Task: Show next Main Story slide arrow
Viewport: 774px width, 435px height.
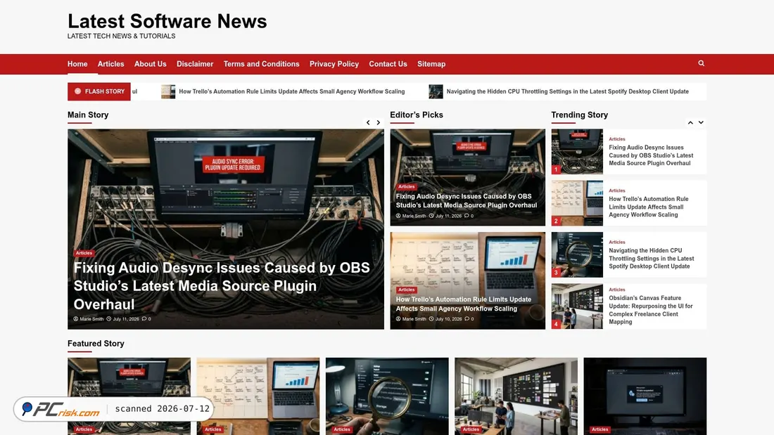Action: pos(379,122)
